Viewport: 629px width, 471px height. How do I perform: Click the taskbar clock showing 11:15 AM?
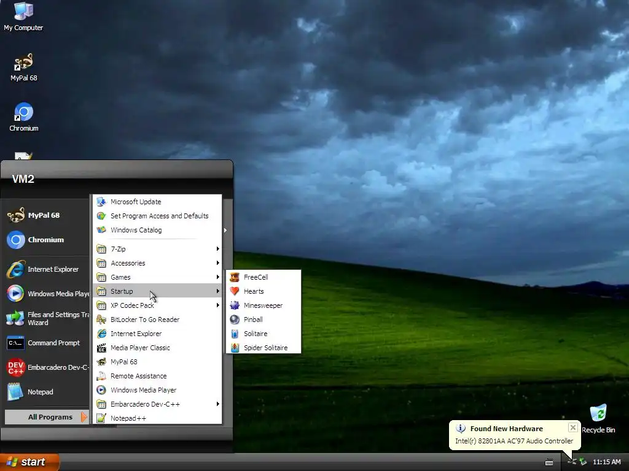tap(606, 462)
